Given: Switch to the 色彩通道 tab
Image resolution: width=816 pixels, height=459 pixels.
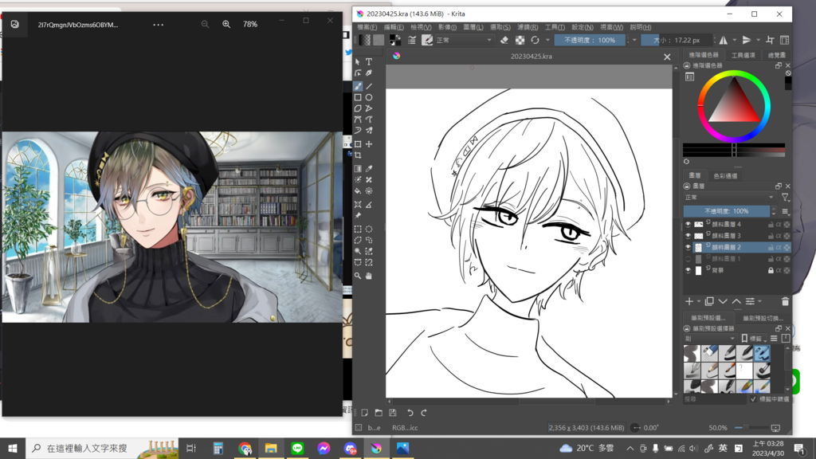Looking at the screenshot, I should point(725,176).
